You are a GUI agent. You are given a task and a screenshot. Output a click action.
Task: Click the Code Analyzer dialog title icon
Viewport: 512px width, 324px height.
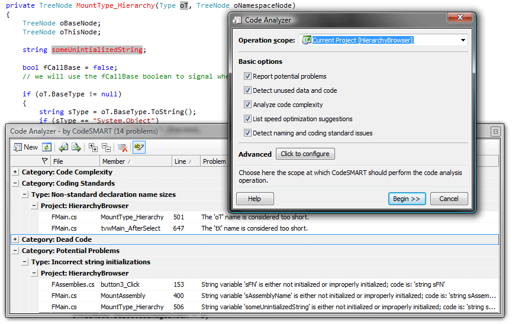237,20
